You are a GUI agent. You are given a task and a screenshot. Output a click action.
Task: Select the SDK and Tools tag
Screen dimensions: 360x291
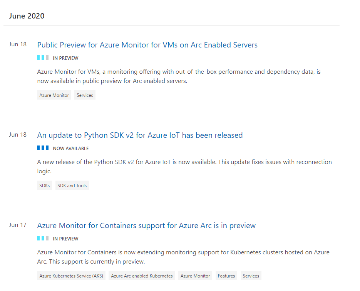(72, 185)
